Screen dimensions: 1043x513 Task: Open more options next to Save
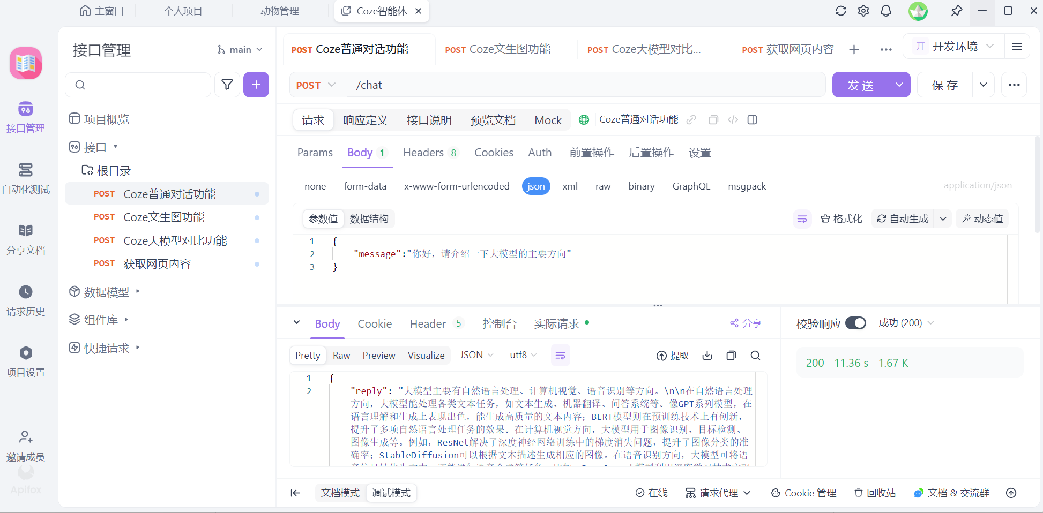click(1014, 85)
